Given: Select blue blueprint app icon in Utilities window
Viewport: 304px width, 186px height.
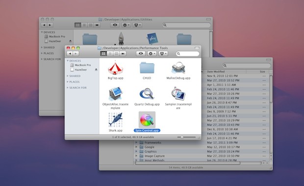Looking at the screenshot, I should (152, 39).
